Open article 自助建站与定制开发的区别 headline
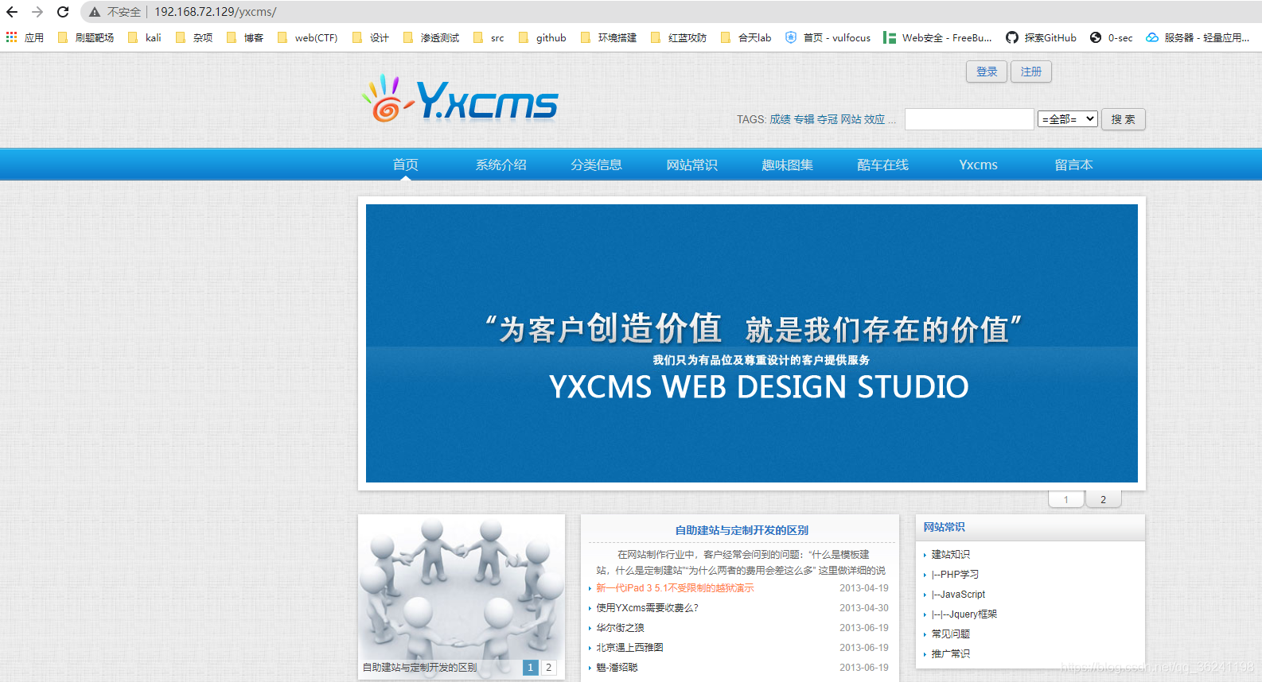Screen dimensions: 1262x682 742,530
